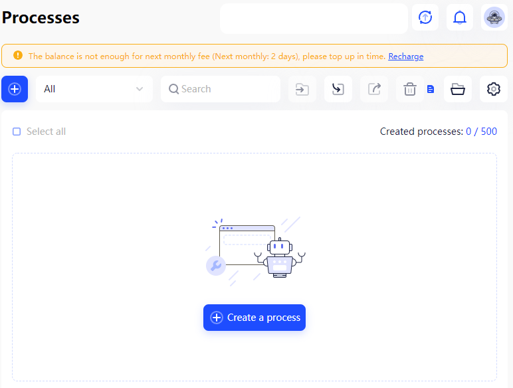The image size is (513, 388).
Task: Click the move-into-folder arrow icon
Action: click(302, 89)
